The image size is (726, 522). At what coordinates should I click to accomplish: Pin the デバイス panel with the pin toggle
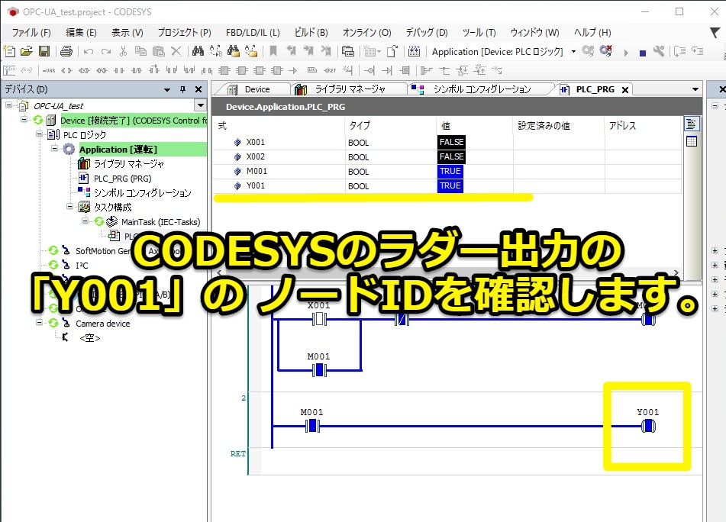[182, 89]
